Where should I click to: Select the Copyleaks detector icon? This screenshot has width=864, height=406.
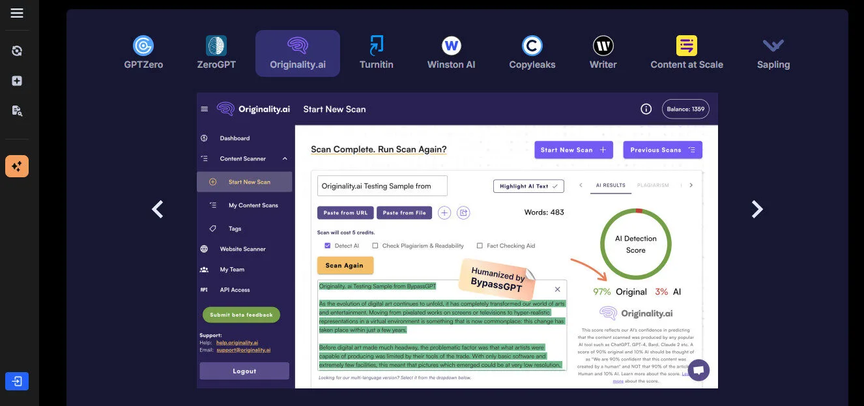532,46
